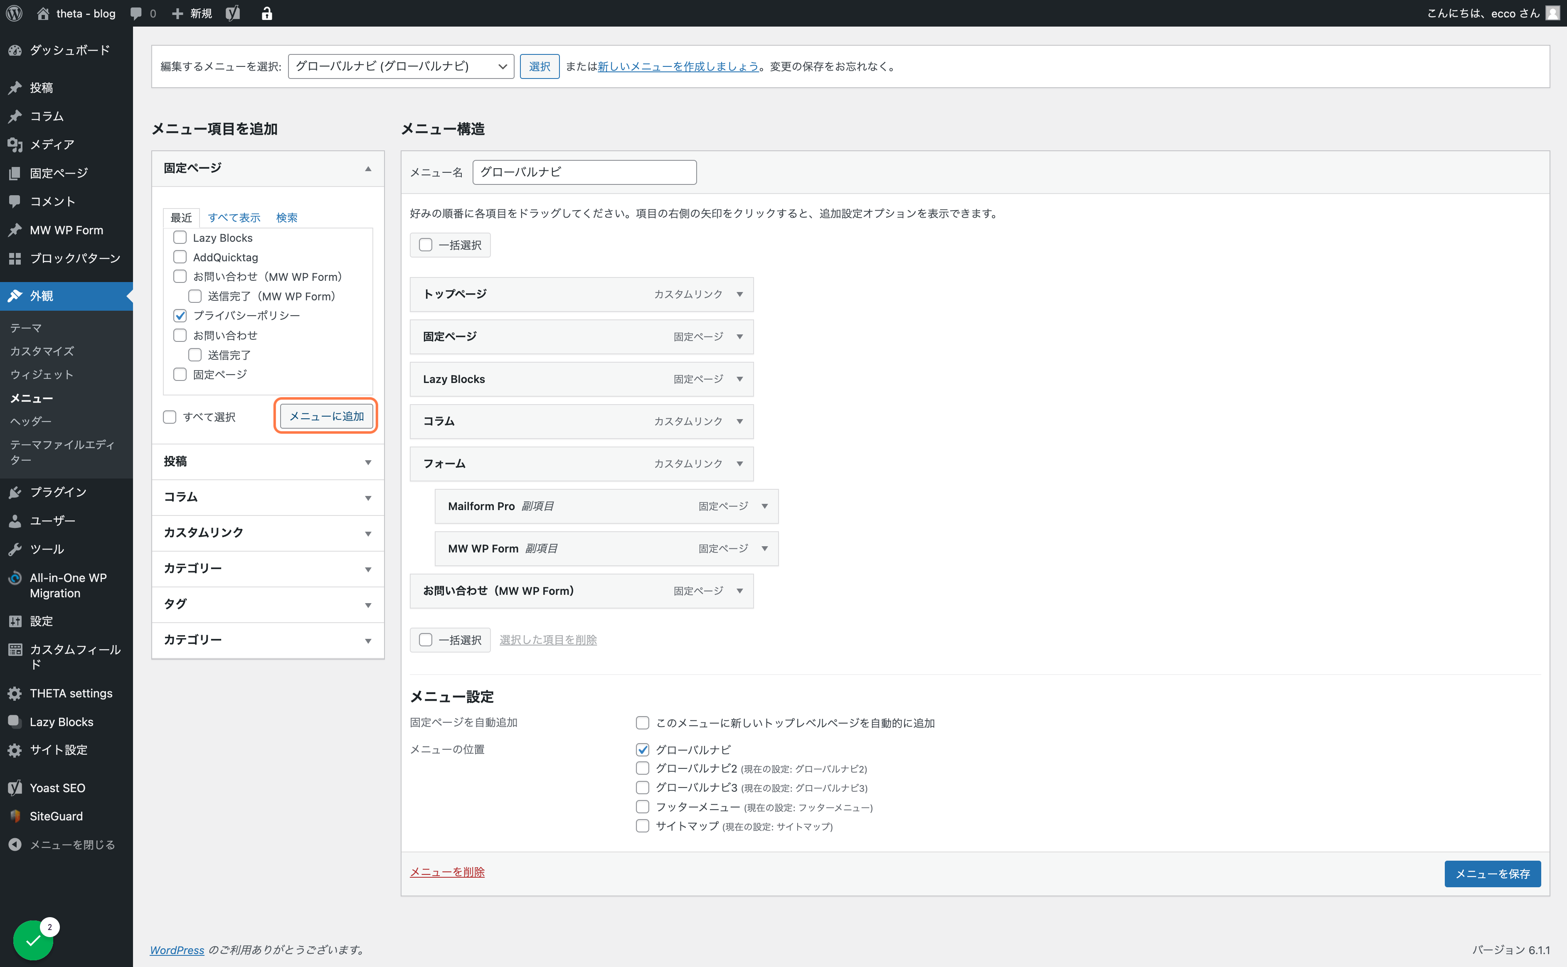This screenshot has width=1567, height=967.
Task: Expand the 投稿 accordion section
Action: point(268,462)
